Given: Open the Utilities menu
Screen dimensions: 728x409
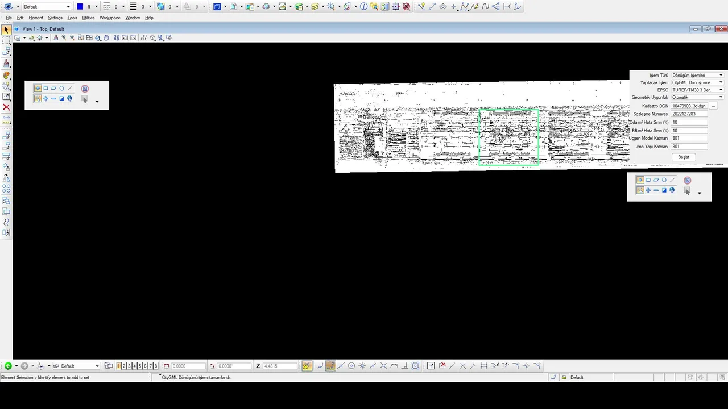Looking at the screenshot, I should 88,18.
